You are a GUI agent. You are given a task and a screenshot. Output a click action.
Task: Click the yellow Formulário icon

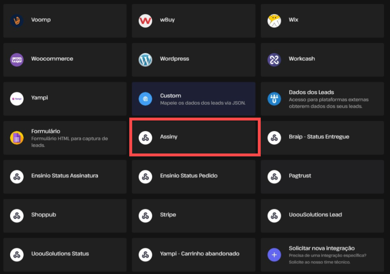17,137
